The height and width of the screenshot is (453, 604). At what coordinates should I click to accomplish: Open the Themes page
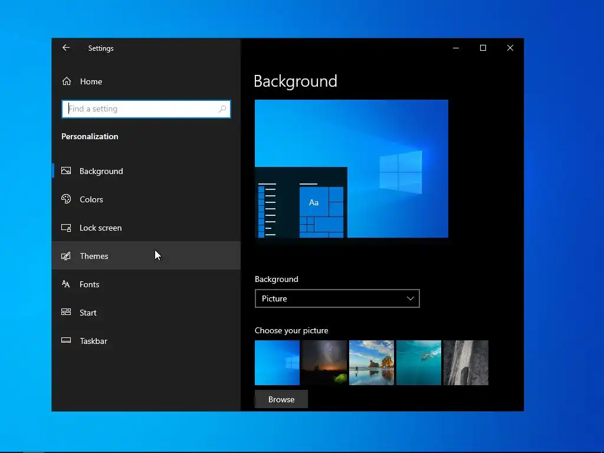(x=146, y=256)
